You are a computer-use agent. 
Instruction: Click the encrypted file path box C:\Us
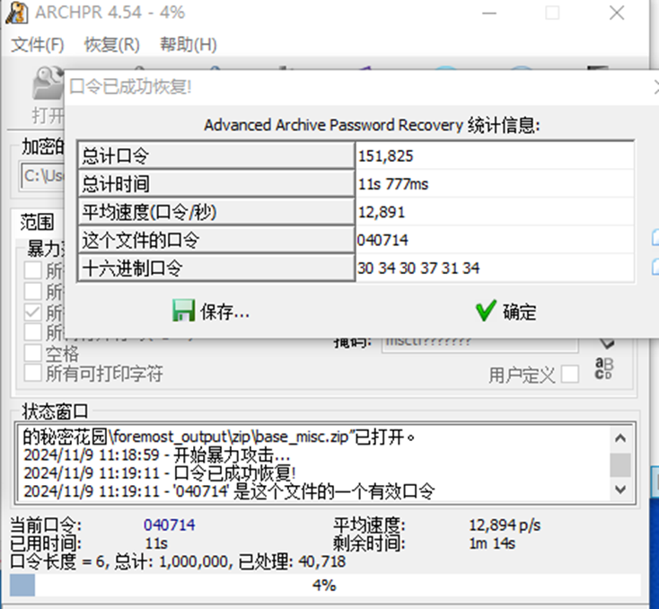pos(42,176)
